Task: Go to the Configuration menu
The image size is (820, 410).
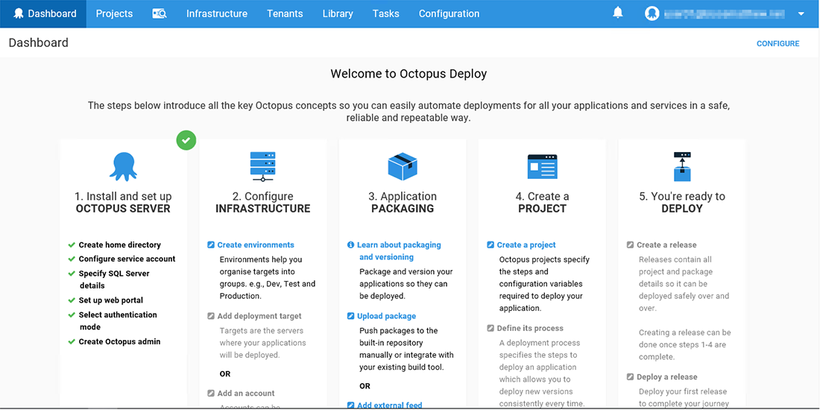Action: [x=449, y=13]
